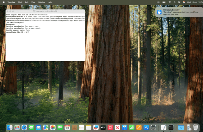This screenshot has width=203, height=132.
Task: Open the App Store in Dock
Action: click(x=146, y=128)
